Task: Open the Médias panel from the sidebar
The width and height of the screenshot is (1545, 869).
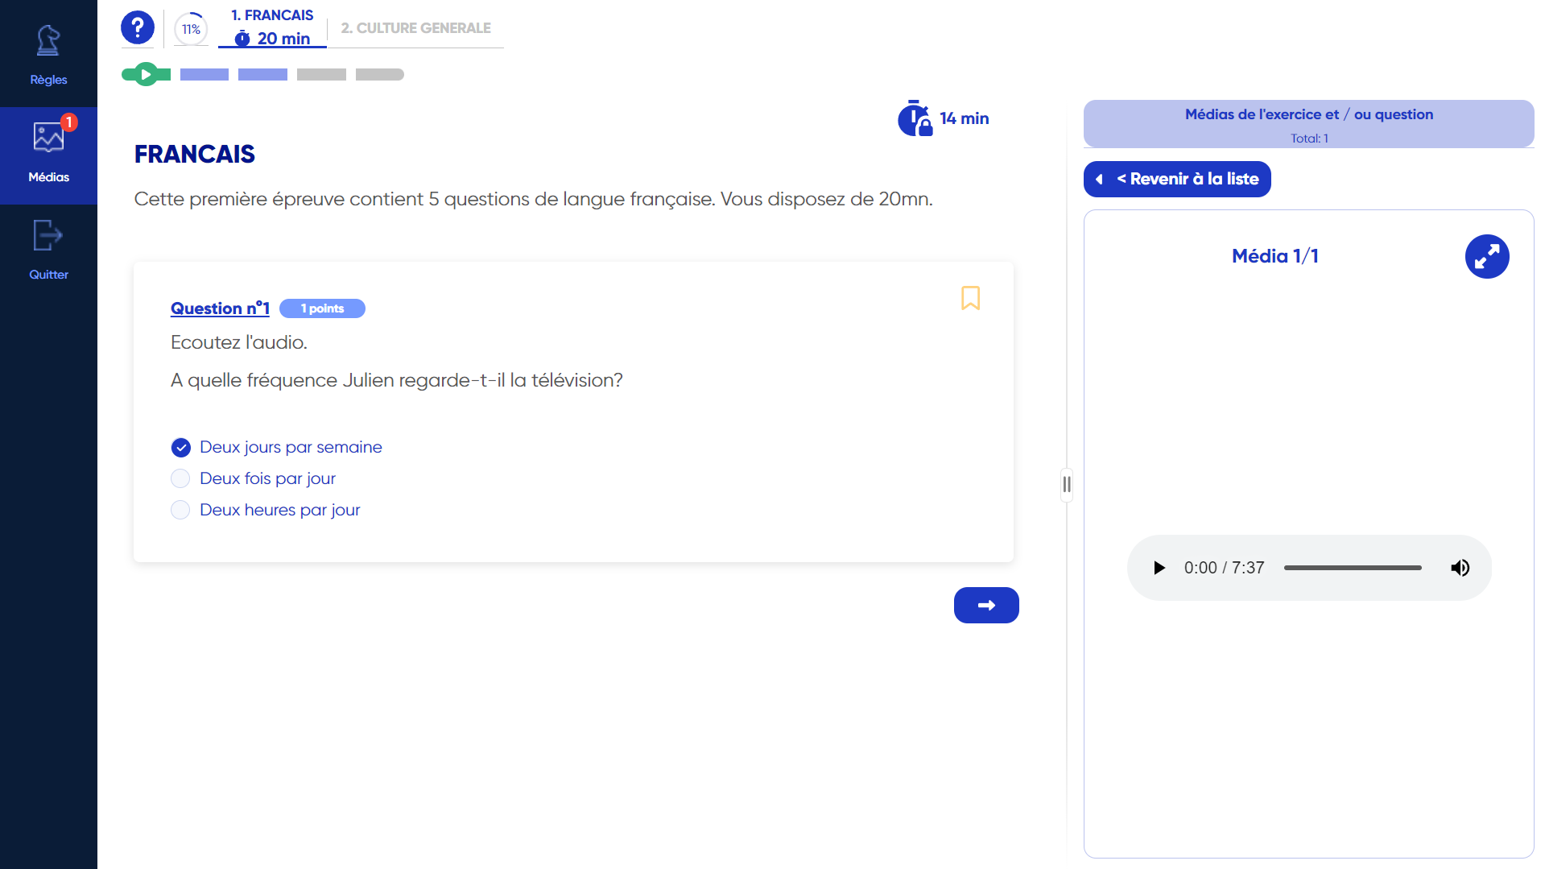Action: [48, 153]
